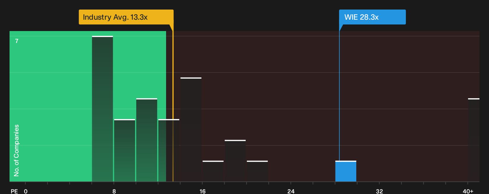Click the x-axis label 40+

pos(468,191)
